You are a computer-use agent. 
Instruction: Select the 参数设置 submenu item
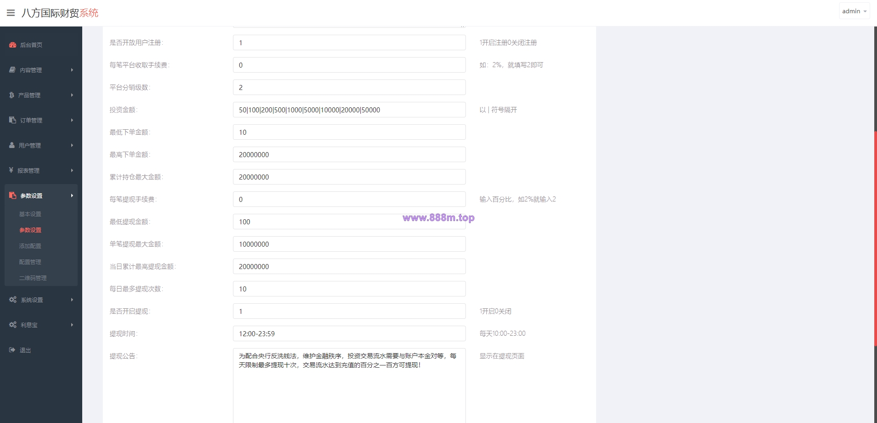30,230
